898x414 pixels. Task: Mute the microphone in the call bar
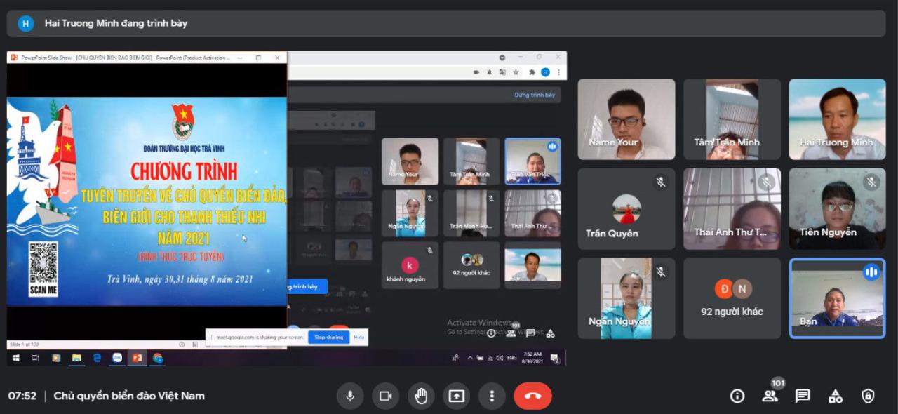350,396
